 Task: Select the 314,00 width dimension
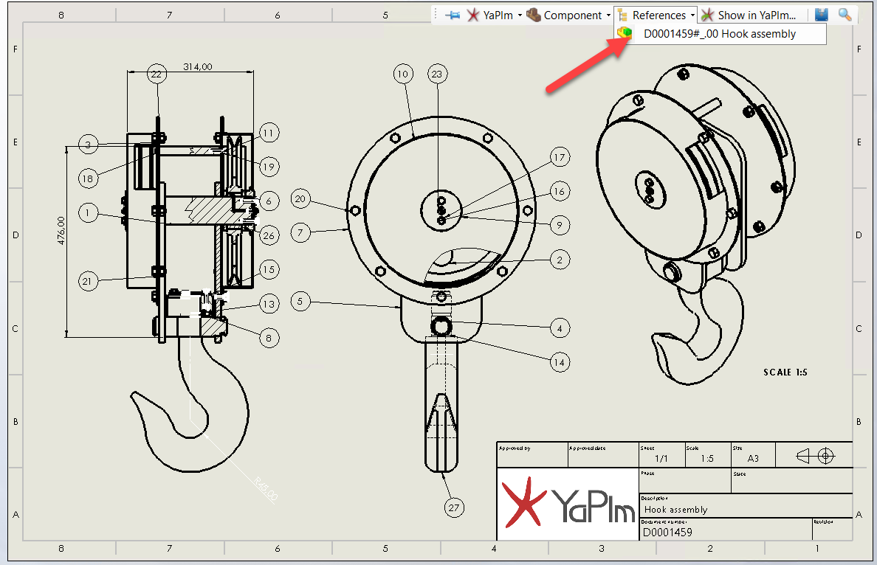[197, 67]
